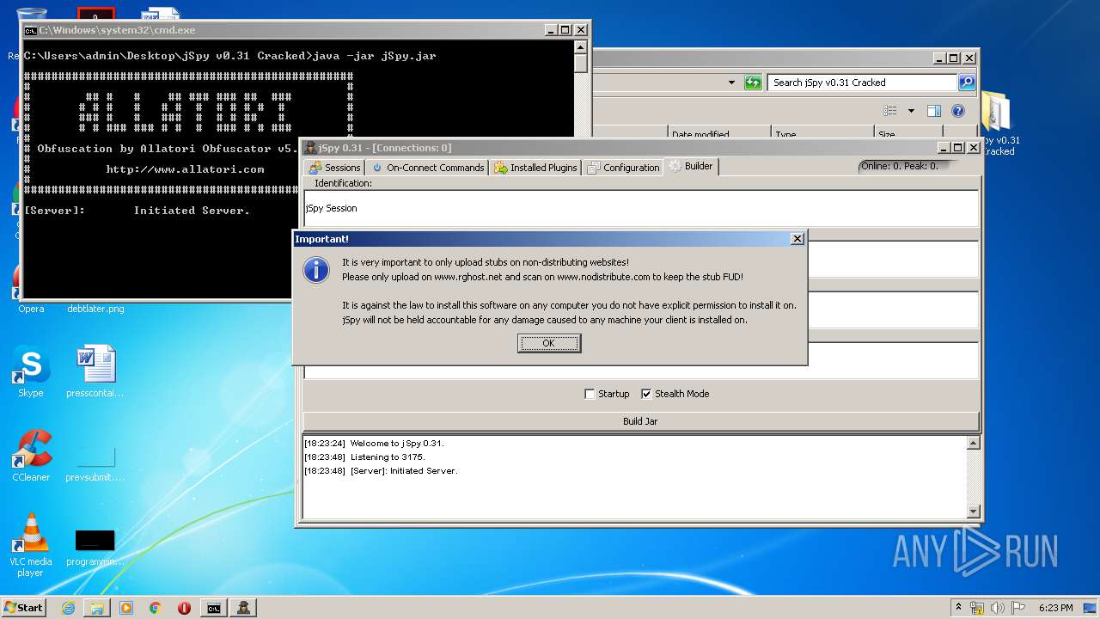Image resolution: width=1100 pixels, height=619 pixels.
Task: Sort by the Type column header
Action: point(822,134)
